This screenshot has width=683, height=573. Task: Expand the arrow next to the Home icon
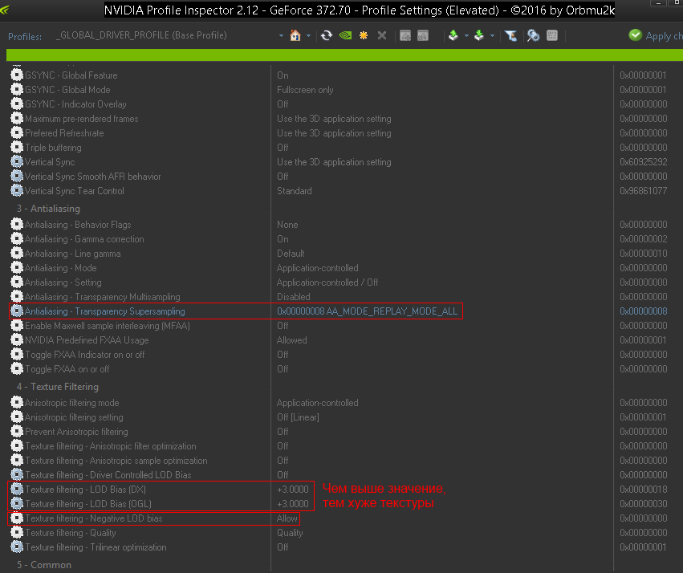coord(308,35)
